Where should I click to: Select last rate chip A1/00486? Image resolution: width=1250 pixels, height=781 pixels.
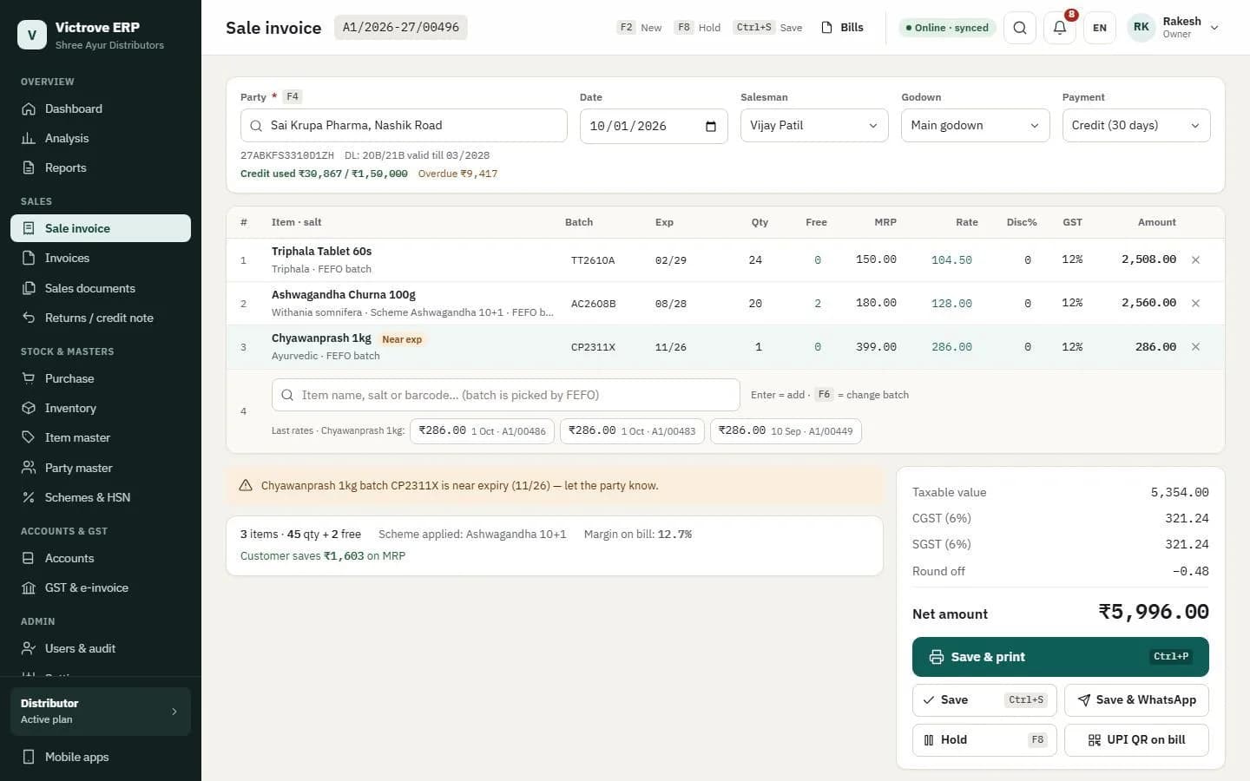click(482, 431)
